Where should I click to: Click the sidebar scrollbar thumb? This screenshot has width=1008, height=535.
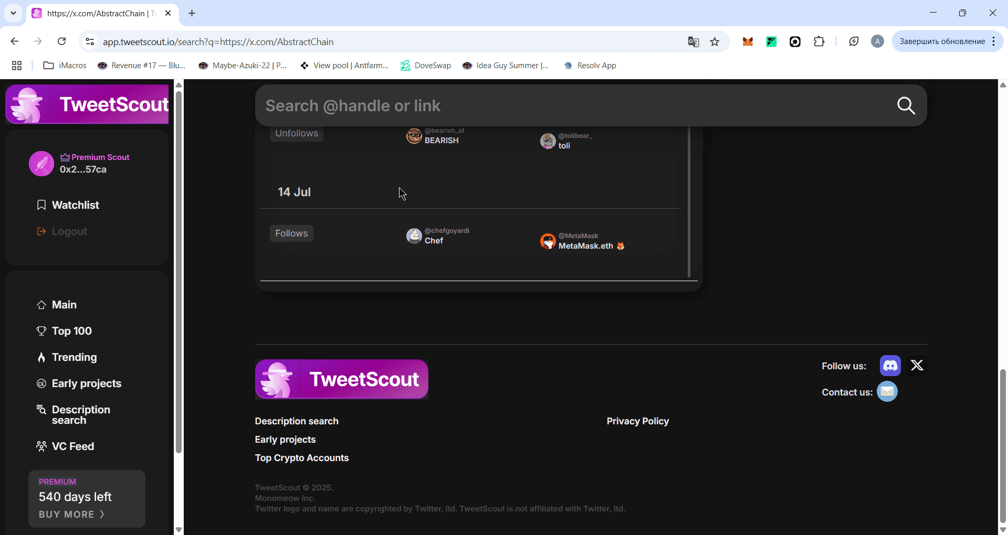coord(178,272)
